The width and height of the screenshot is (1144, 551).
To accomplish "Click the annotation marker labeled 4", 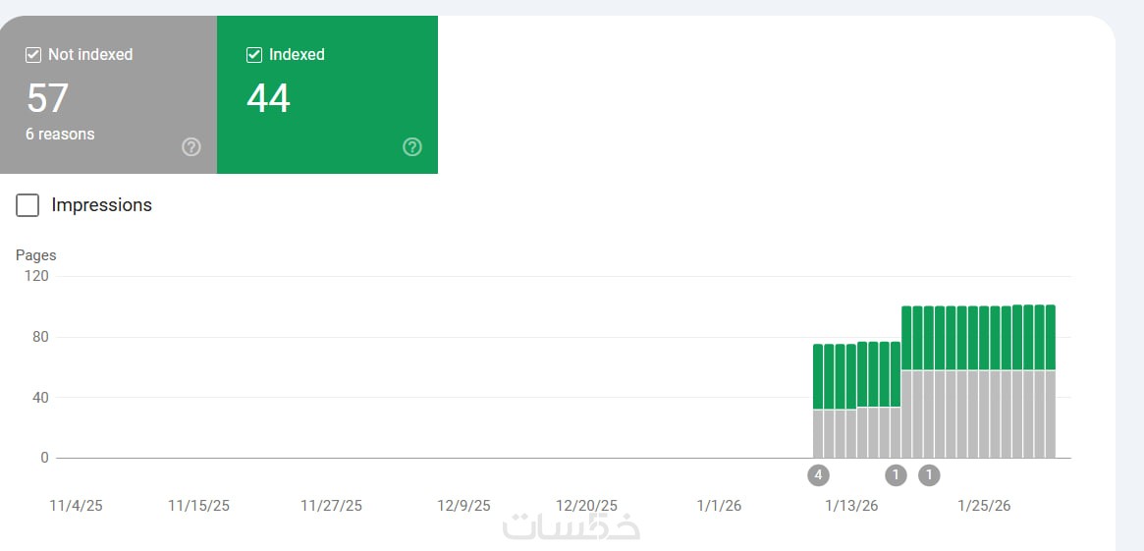I will click(x=818, y=475).
